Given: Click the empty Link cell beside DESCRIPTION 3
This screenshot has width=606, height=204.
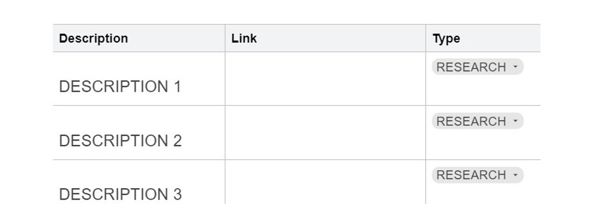Looking at the screenshot, I should pos(325,182).
